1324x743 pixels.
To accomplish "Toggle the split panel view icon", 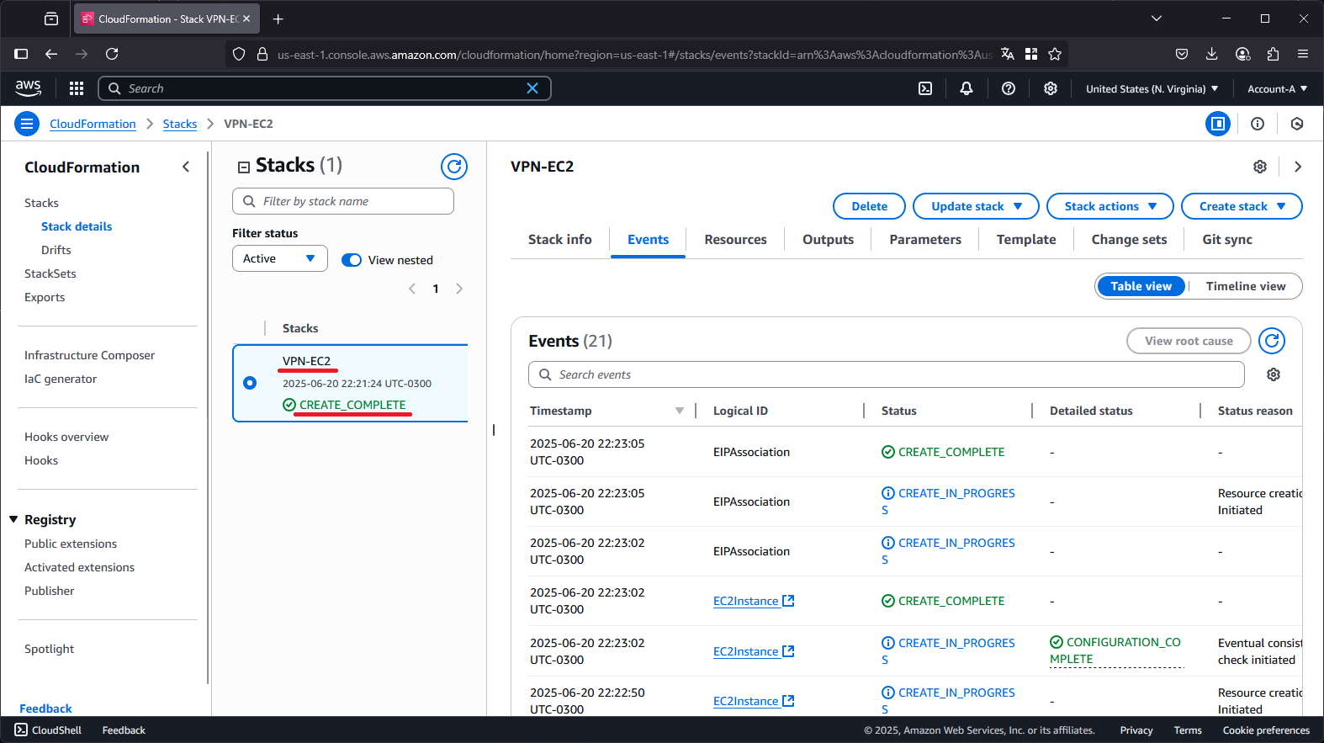I will click(1217, 124).
